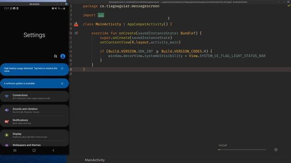Click the Settings heading on the phone
Screen dimensions: 291x163
(35, 35)
